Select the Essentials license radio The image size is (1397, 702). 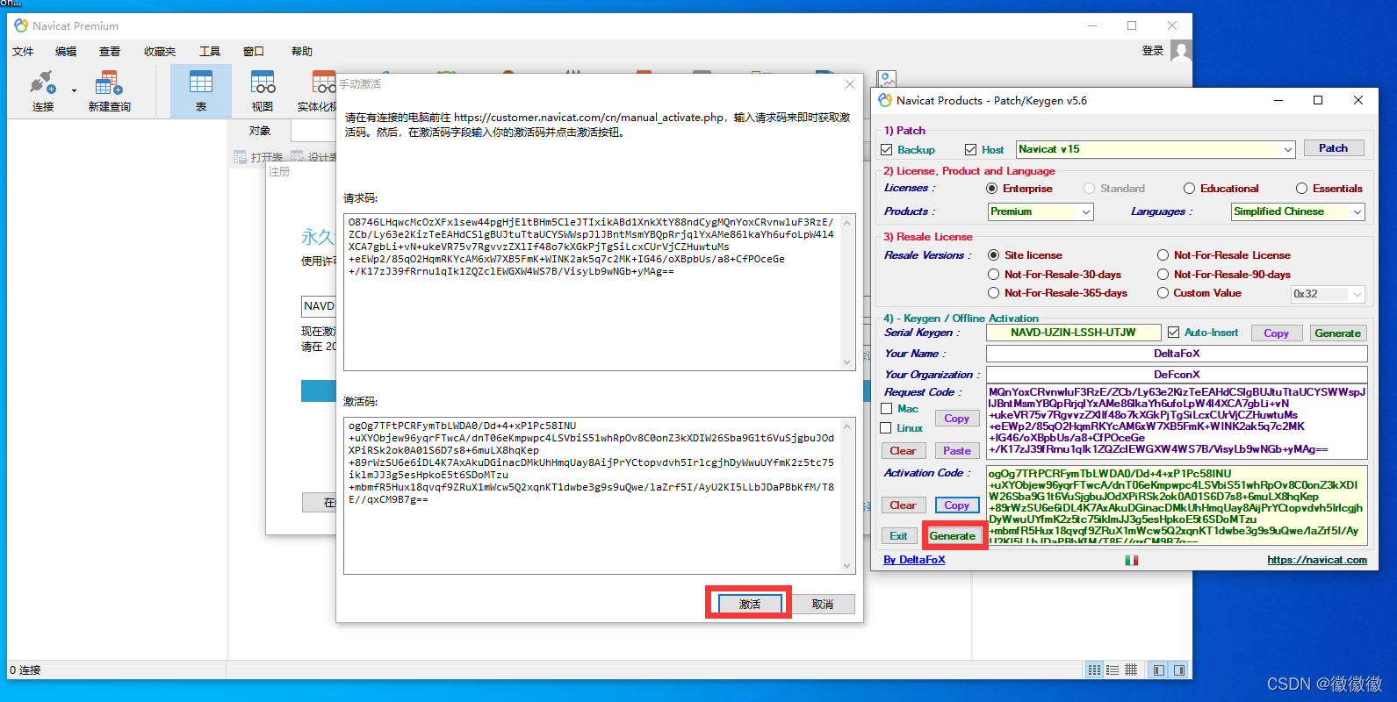tap(1301, 189)
